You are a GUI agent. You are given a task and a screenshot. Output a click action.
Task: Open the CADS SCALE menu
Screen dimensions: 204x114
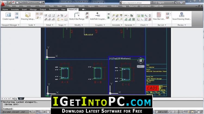point(145,6)
